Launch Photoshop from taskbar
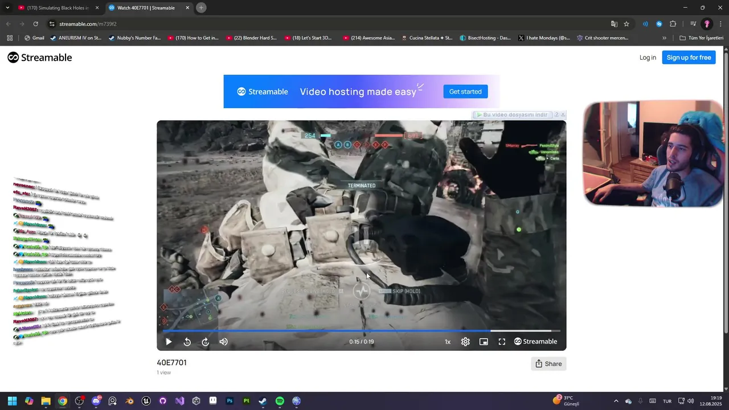 point(230,401)
